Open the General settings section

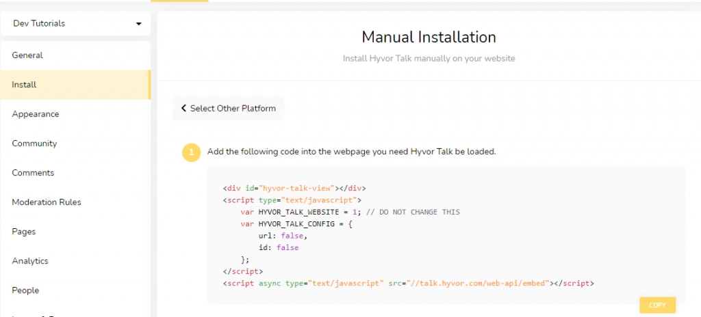coord(75,55)
